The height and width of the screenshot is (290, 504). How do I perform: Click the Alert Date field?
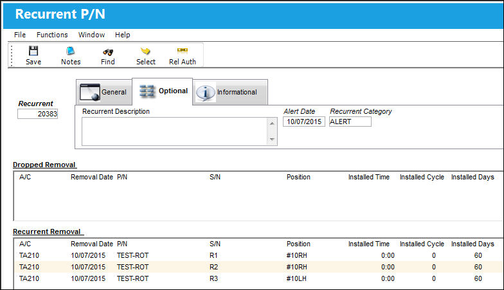(x=304, y=122)
